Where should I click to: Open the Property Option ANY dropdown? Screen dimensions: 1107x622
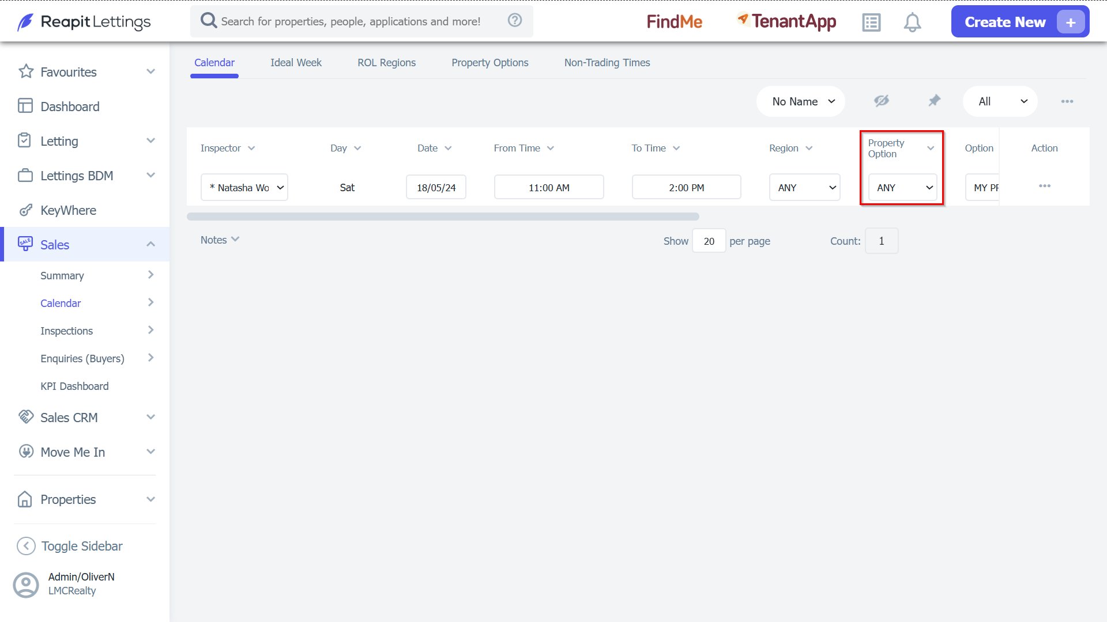(x=902, y=188)
